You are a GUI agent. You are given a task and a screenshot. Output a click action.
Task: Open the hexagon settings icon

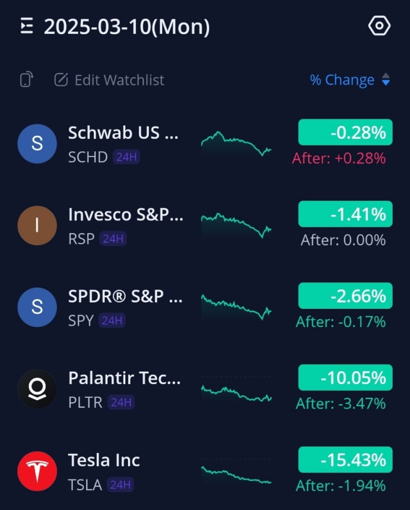[379, 26]
